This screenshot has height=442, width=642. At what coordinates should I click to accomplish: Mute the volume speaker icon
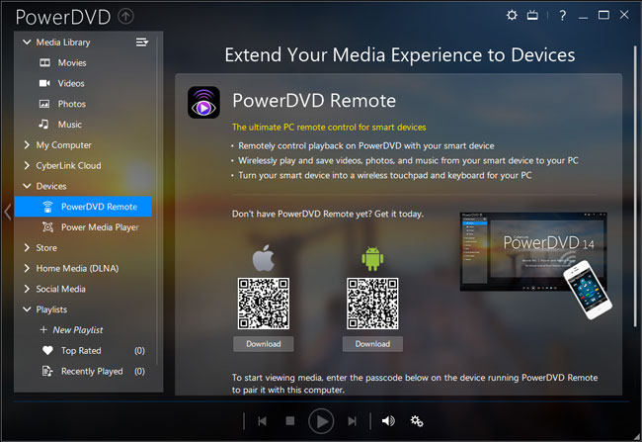pos(388,421)
